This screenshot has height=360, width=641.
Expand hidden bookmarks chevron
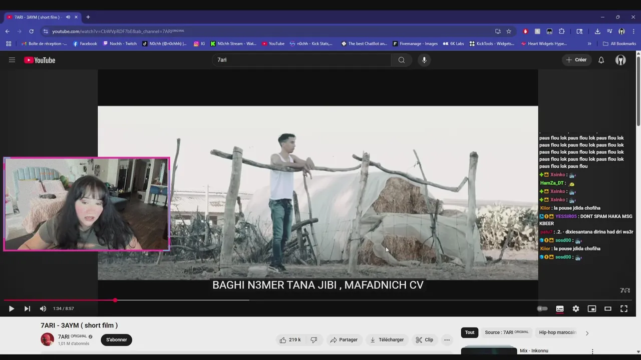point(589,43)
